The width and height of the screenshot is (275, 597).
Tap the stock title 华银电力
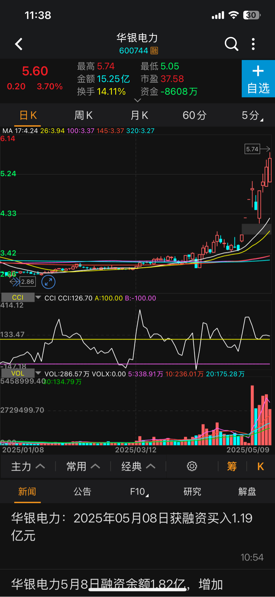click(x=137, y=38)
